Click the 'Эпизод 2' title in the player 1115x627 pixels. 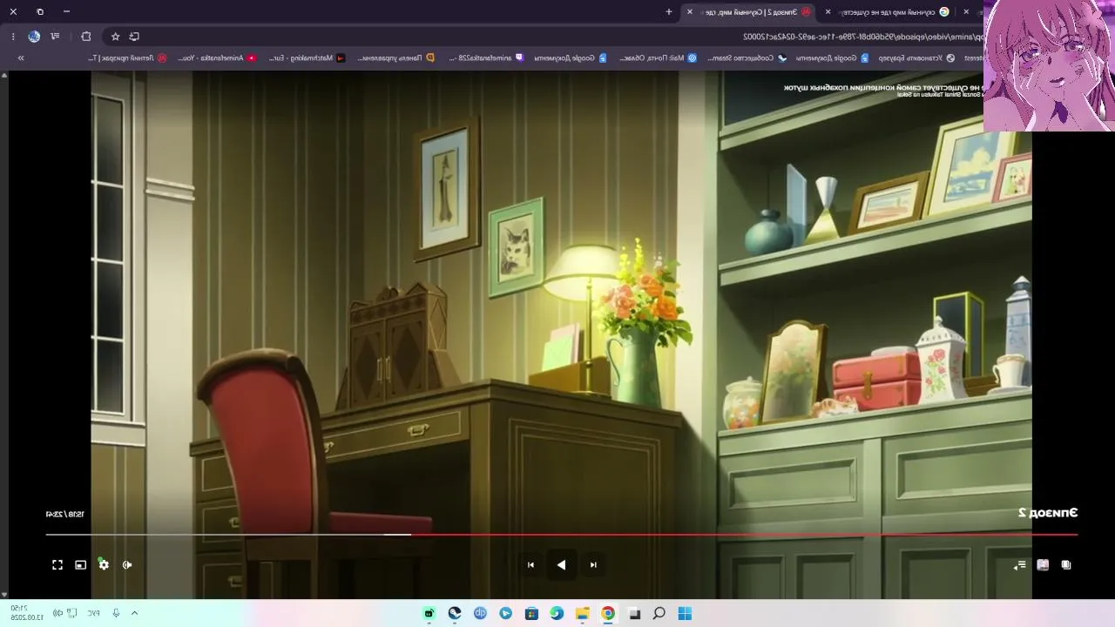pyautogui.click(x=1048, y=513)
